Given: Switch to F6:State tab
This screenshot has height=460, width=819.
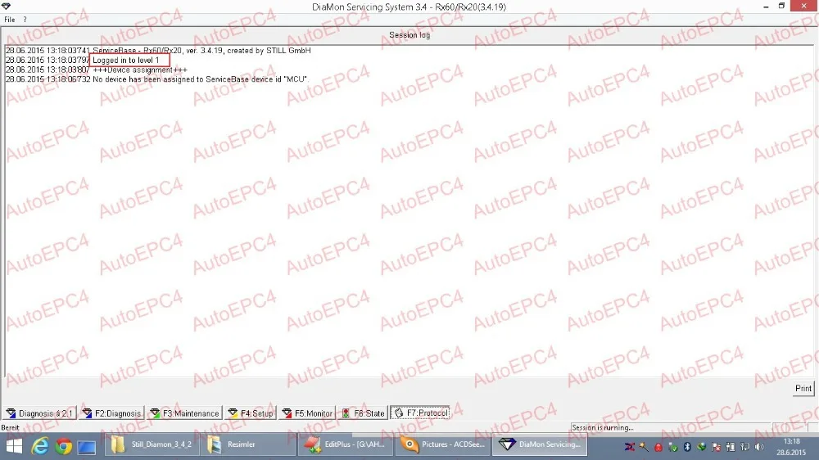Looking at the screenshot, I should click(x=363, y=413).
